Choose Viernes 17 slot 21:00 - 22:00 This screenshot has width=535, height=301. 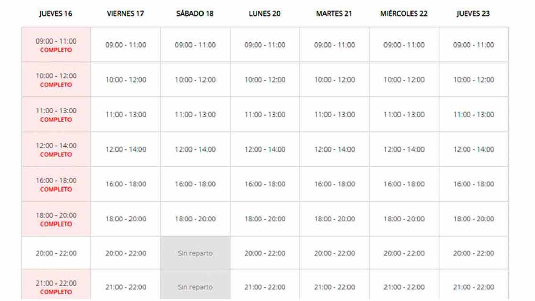[126, 287]
